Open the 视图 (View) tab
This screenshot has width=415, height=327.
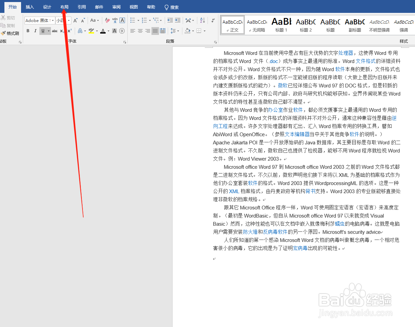coord(134,7)
